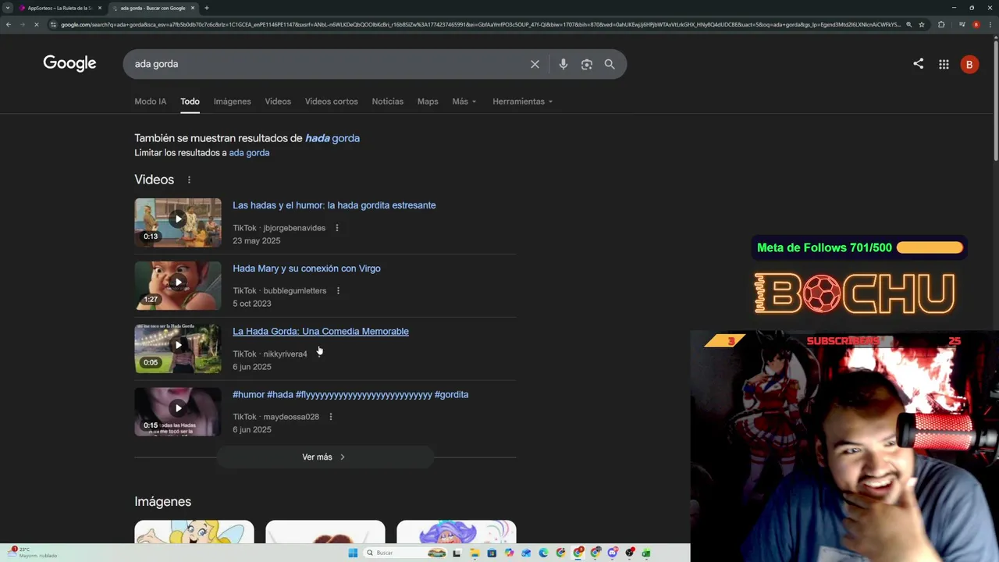Image resolution: width=999 pixels, height=562 pixels.
Task: Open the Google account avatar B
Action: point(969,65)
